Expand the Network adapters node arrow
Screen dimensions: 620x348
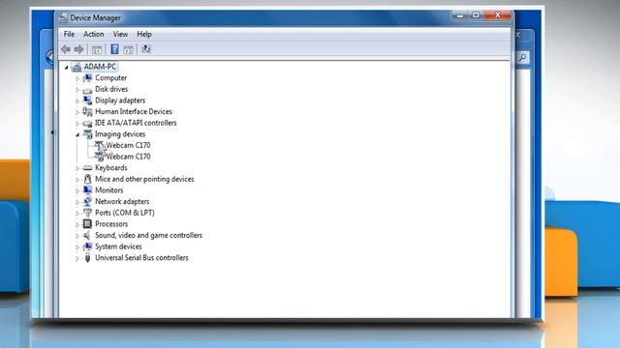click(77, 202)
